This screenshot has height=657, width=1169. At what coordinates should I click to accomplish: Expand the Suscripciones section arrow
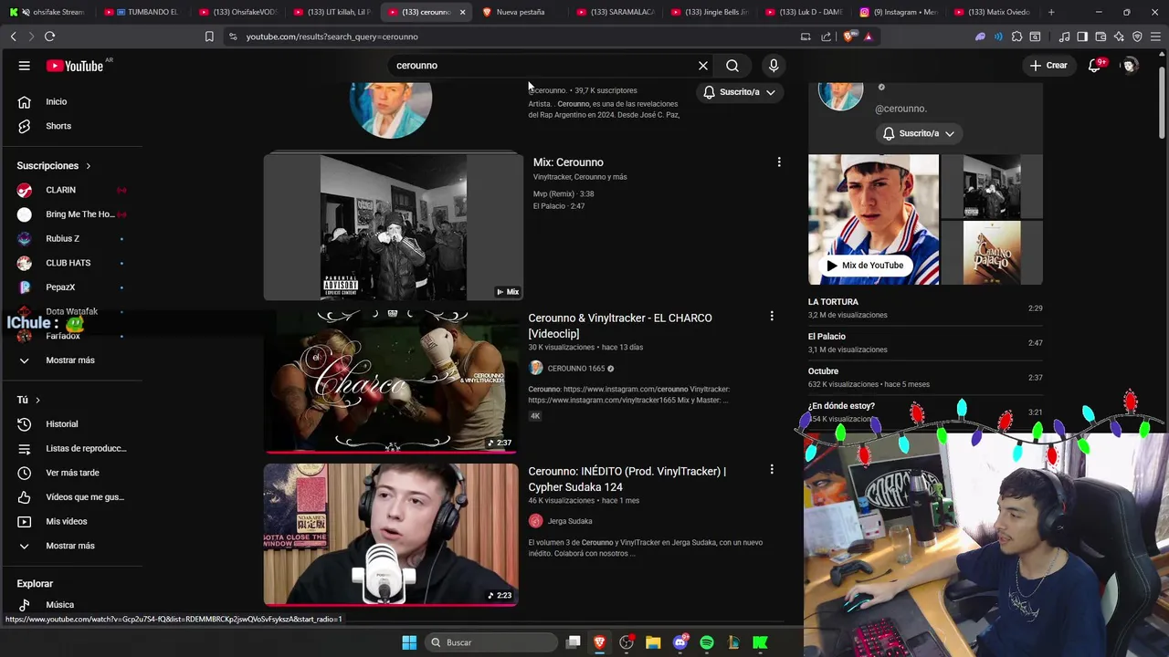[89, 166]
